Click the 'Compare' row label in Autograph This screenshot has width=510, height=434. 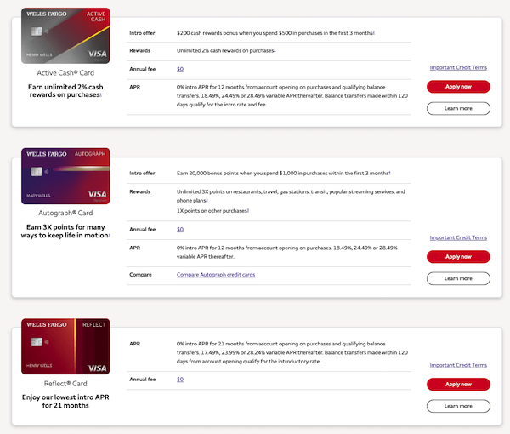coord(140,275)
